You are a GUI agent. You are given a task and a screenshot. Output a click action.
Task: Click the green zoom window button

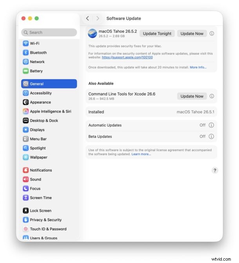click(37, 18)
